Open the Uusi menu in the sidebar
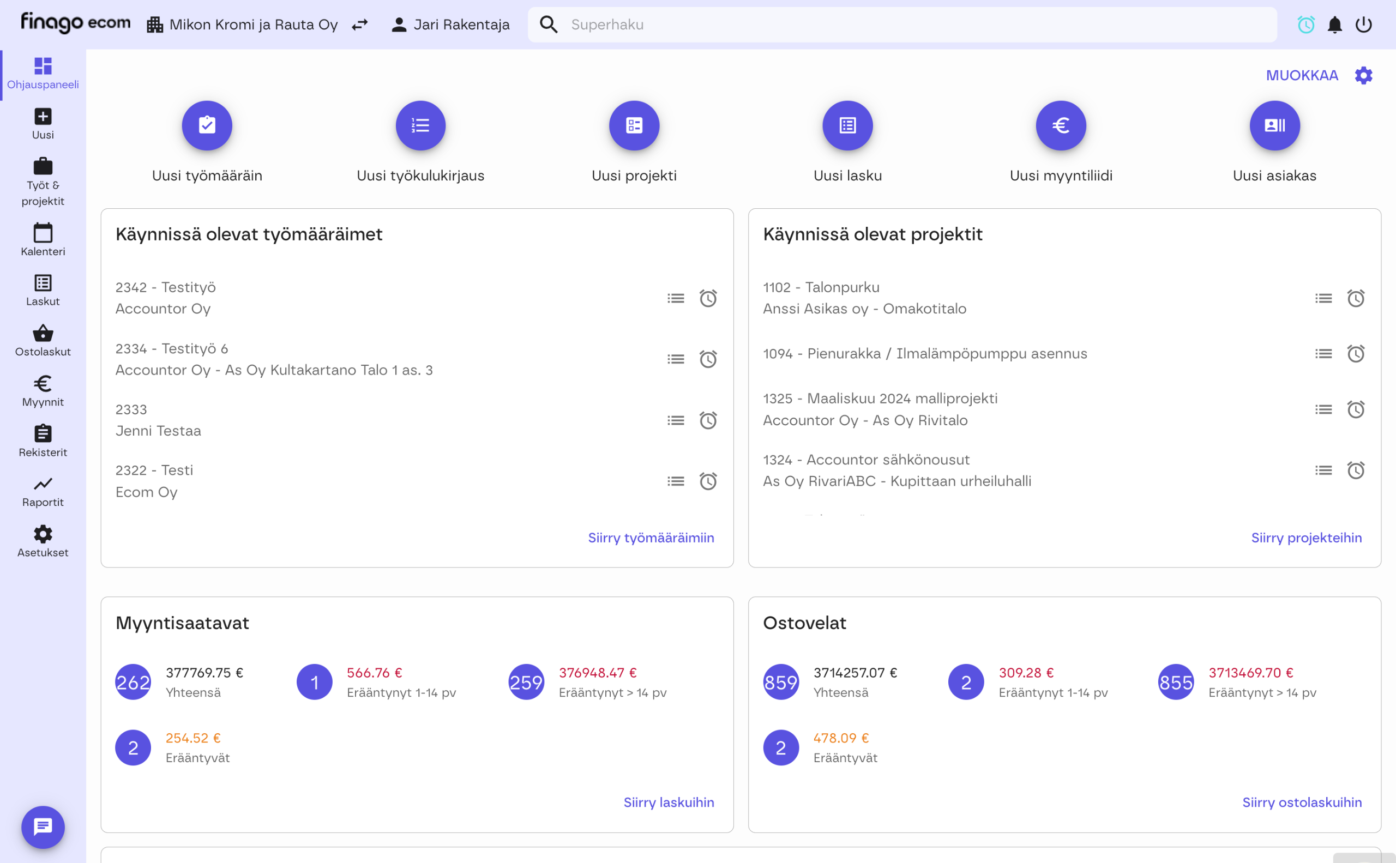Screen dimensions: 1396x863 click(x=43, y=123)
